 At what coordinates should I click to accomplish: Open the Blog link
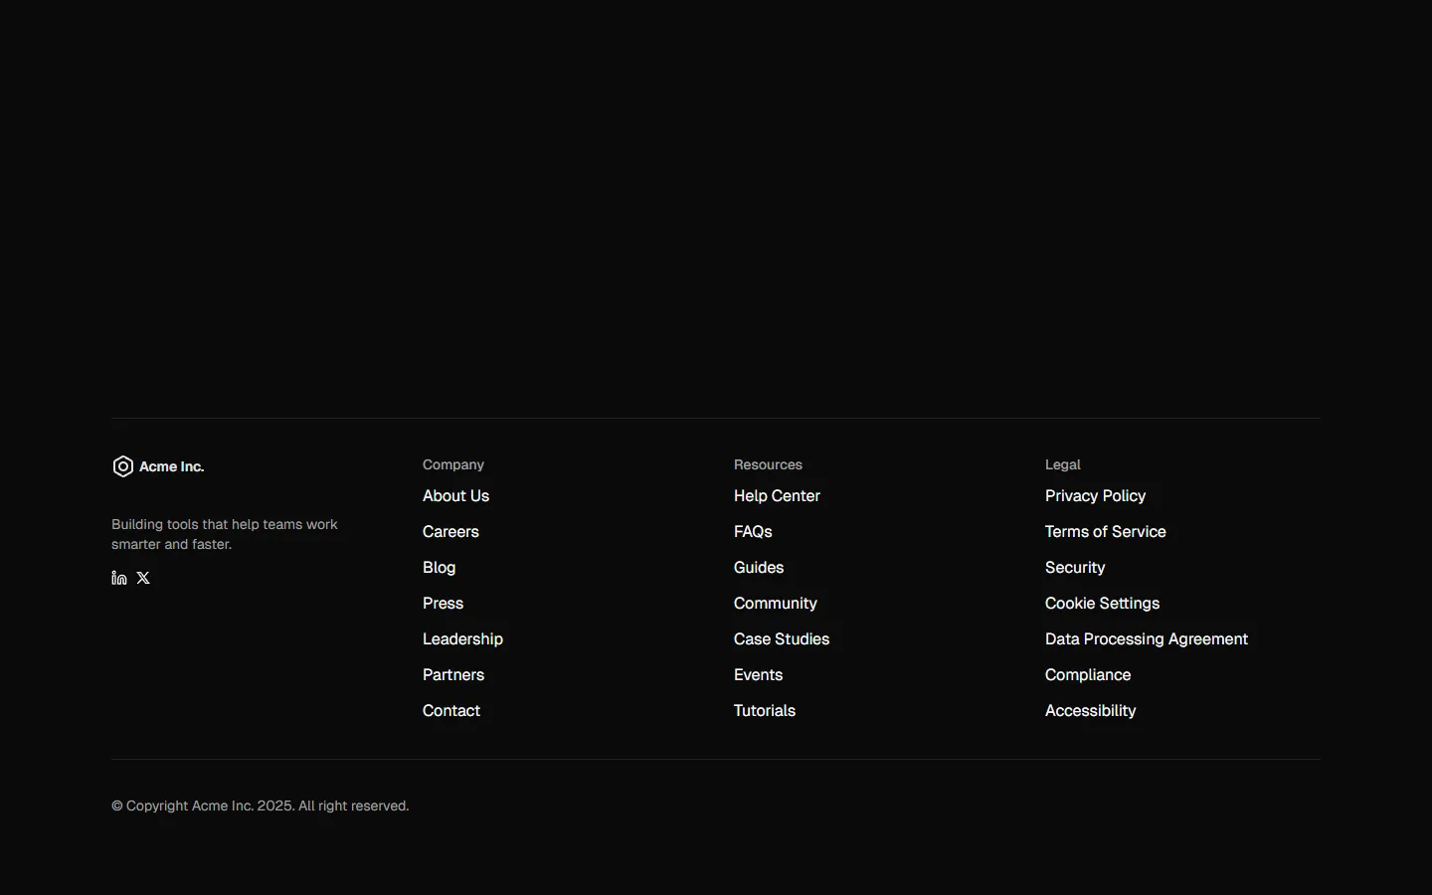pos(439,567)
